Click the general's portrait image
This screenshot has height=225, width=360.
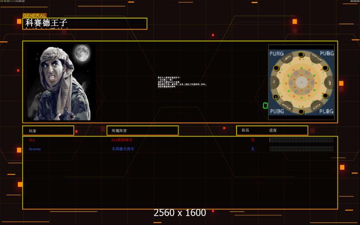[x=61, y=82]
